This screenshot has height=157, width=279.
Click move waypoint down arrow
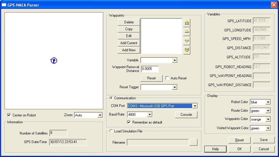(x=187, y=41)
